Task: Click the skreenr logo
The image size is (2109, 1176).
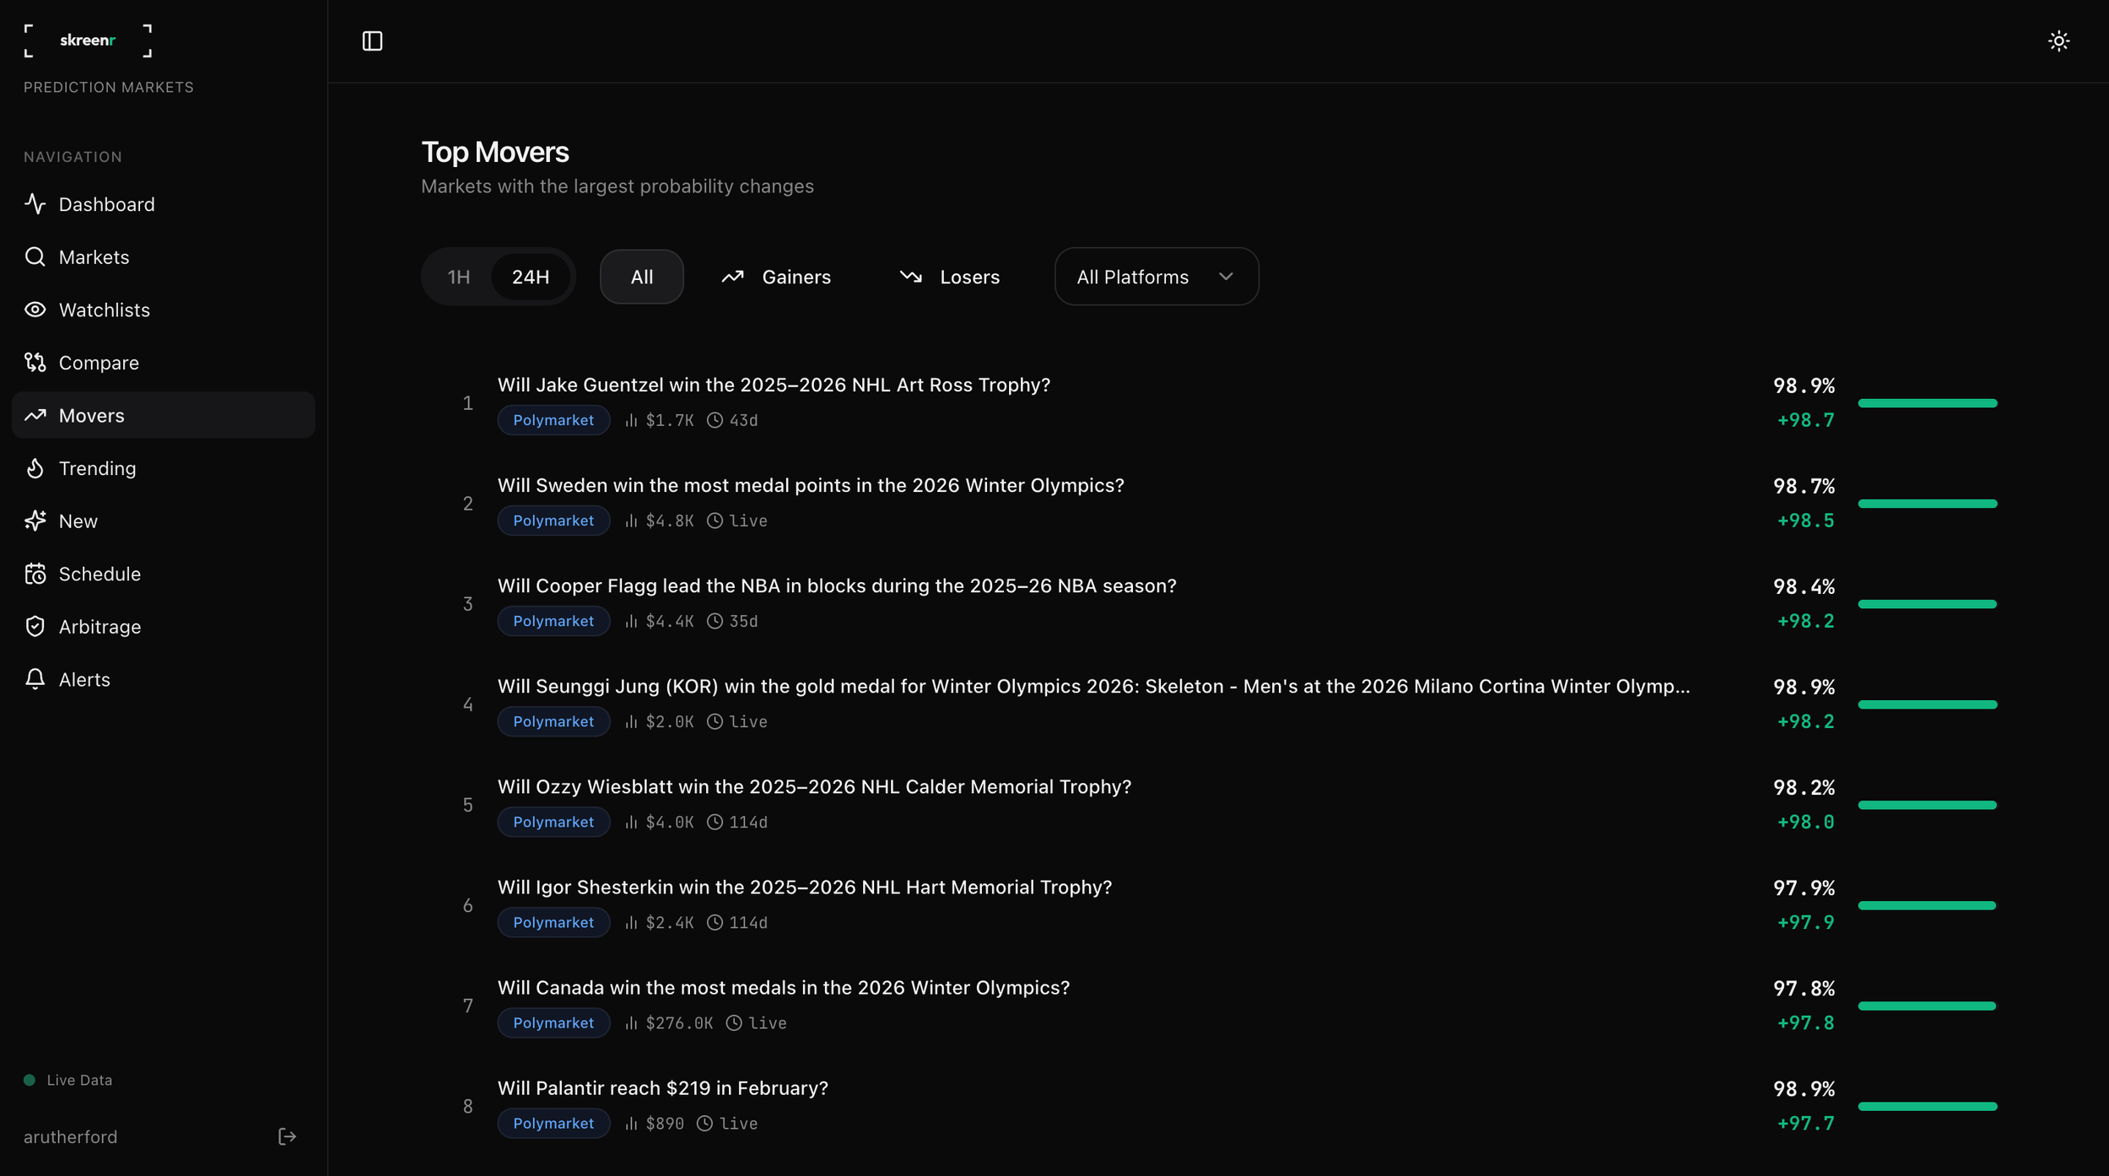Action: tap(88, 40)
